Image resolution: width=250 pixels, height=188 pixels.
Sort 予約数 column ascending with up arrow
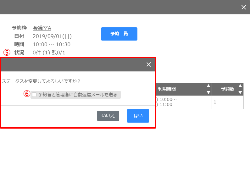coord(240,86)
